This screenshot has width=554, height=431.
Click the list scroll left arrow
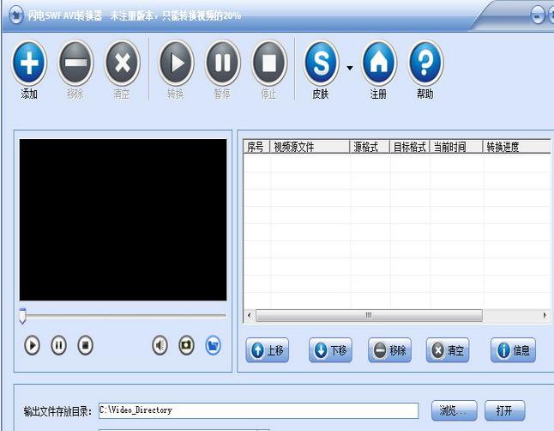point(249,315)
